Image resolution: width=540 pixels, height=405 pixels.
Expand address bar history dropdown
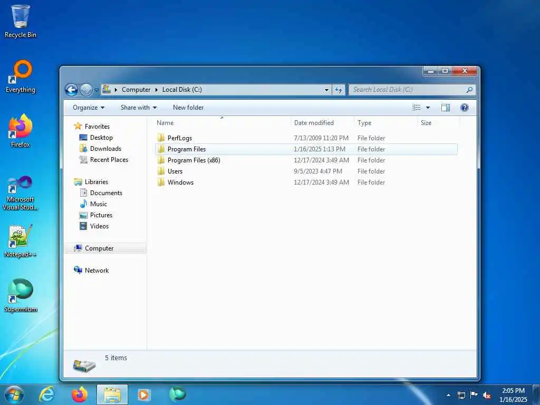[x=326, y=90]
